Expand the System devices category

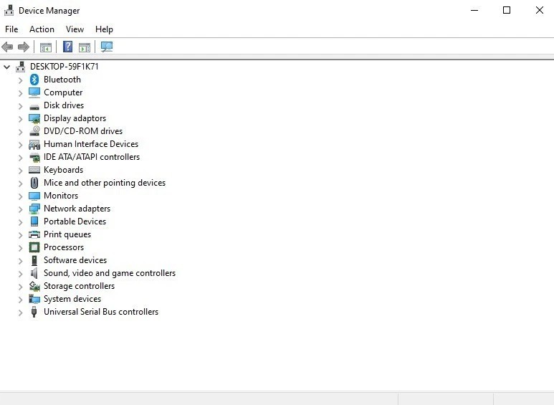20,300
